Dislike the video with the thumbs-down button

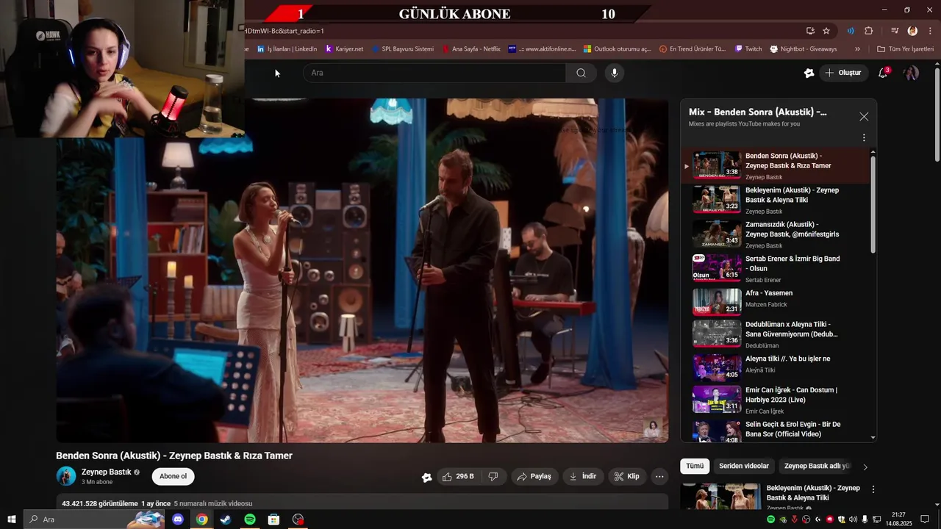[493, 476]
